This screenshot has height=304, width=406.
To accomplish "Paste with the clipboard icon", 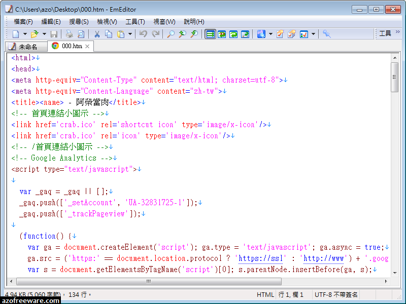I will pos(121,34).
